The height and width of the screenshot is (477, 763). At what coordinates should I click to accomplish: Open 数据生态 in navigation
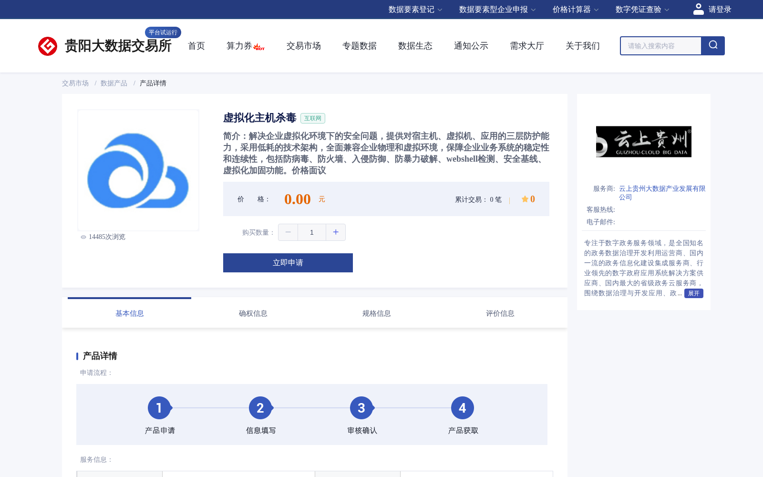(x=415, y=46)
